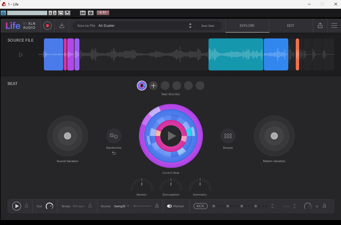The width and height of the screenshot is (341, 225).
Task: Open the hamburger menu
Action: pyautogui.click(x=334, y=26)
